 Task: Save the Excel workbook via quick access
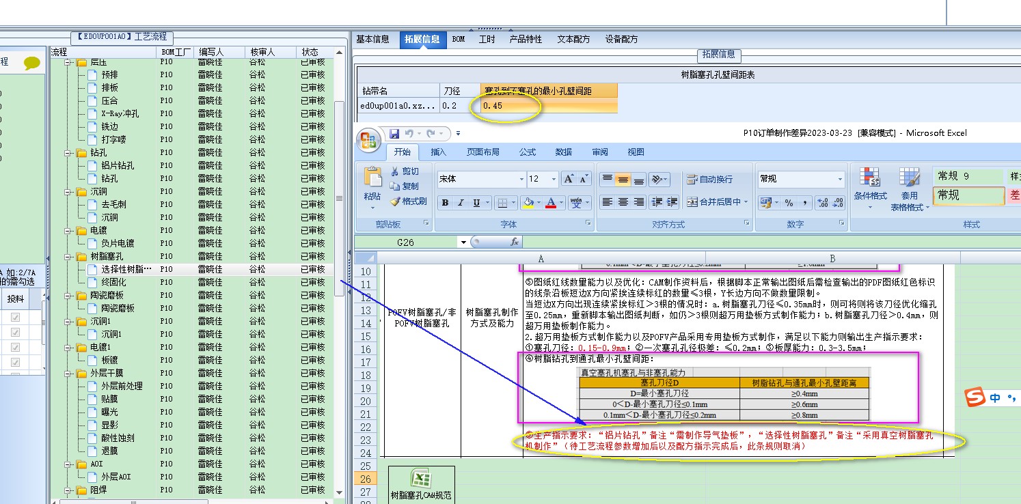394,134
